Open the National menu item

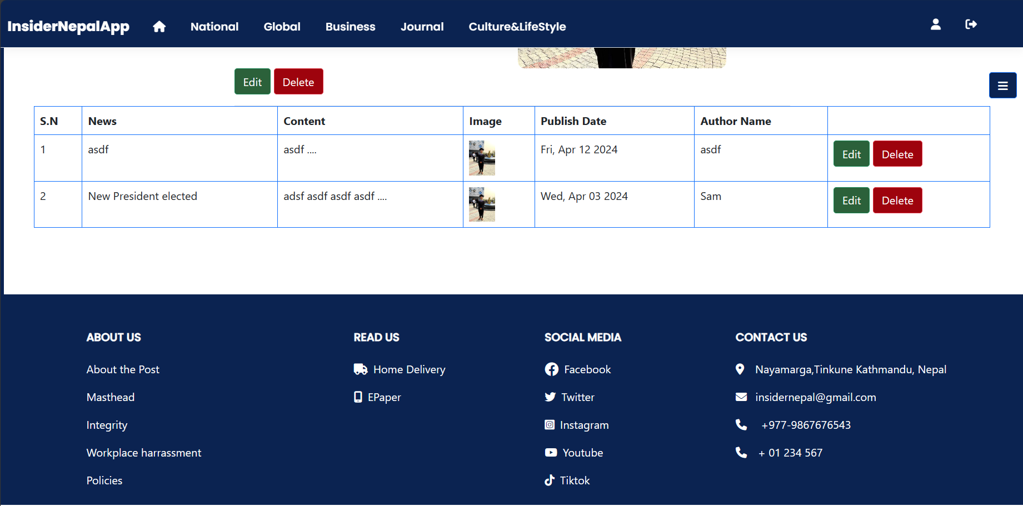pos(214,27)
